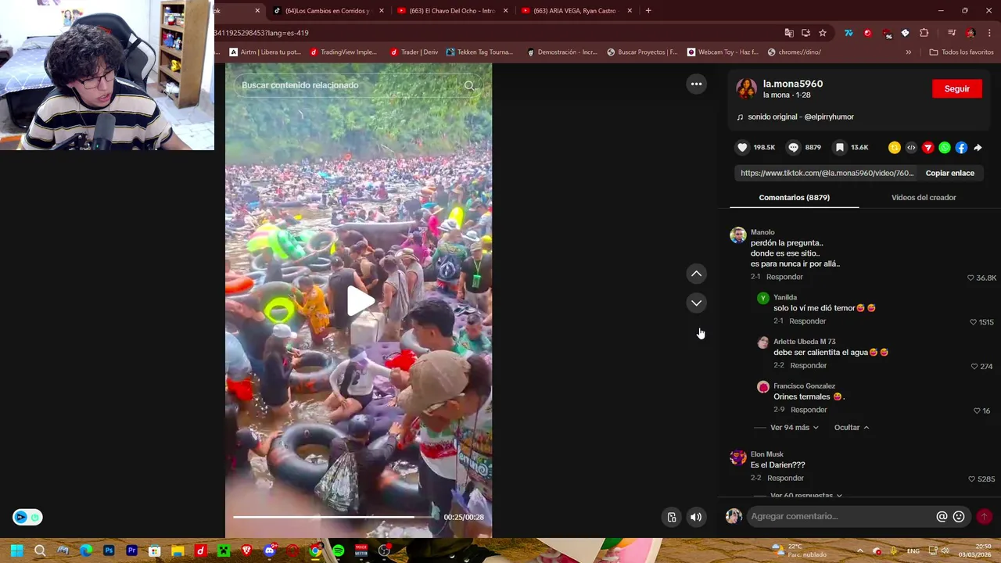Switch to Comentarios (8879) tab

[794, 198]
